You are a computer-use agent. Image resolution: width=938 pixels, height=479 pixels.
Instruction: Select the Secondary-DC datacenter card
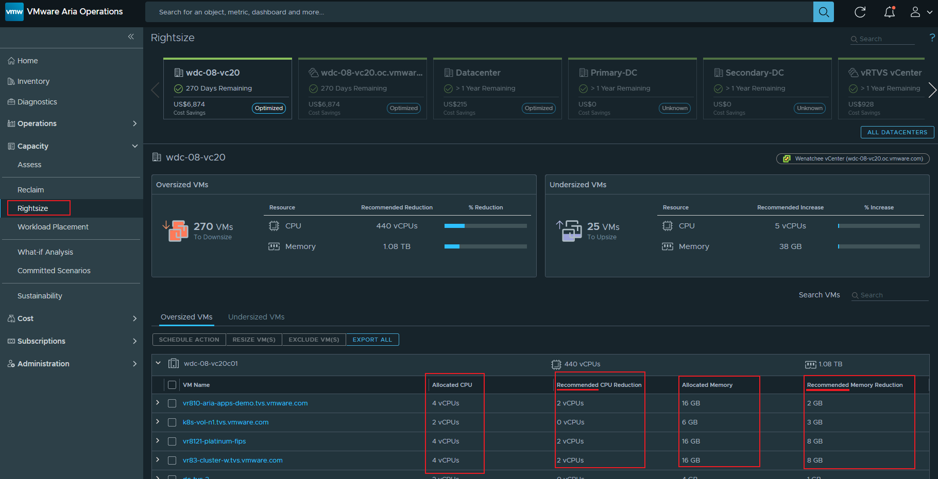pos(767,88)
